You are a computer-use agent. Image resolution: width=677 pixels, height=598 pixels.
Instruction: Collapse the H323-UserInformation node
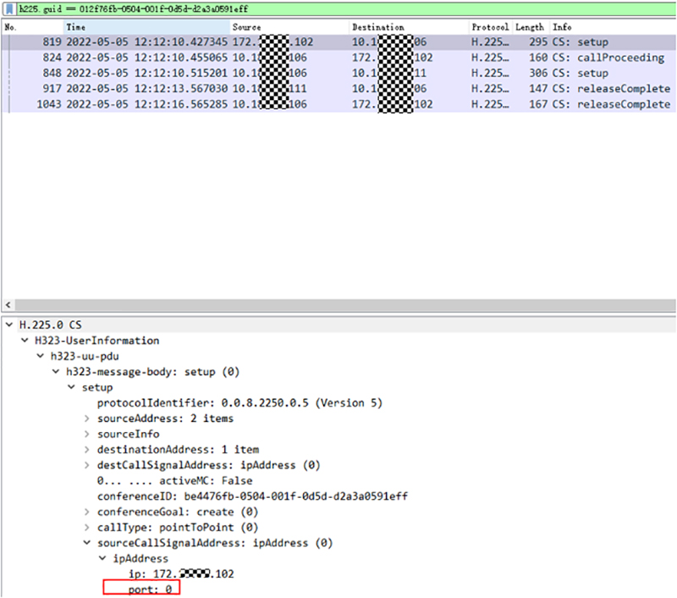click(25, 341)
